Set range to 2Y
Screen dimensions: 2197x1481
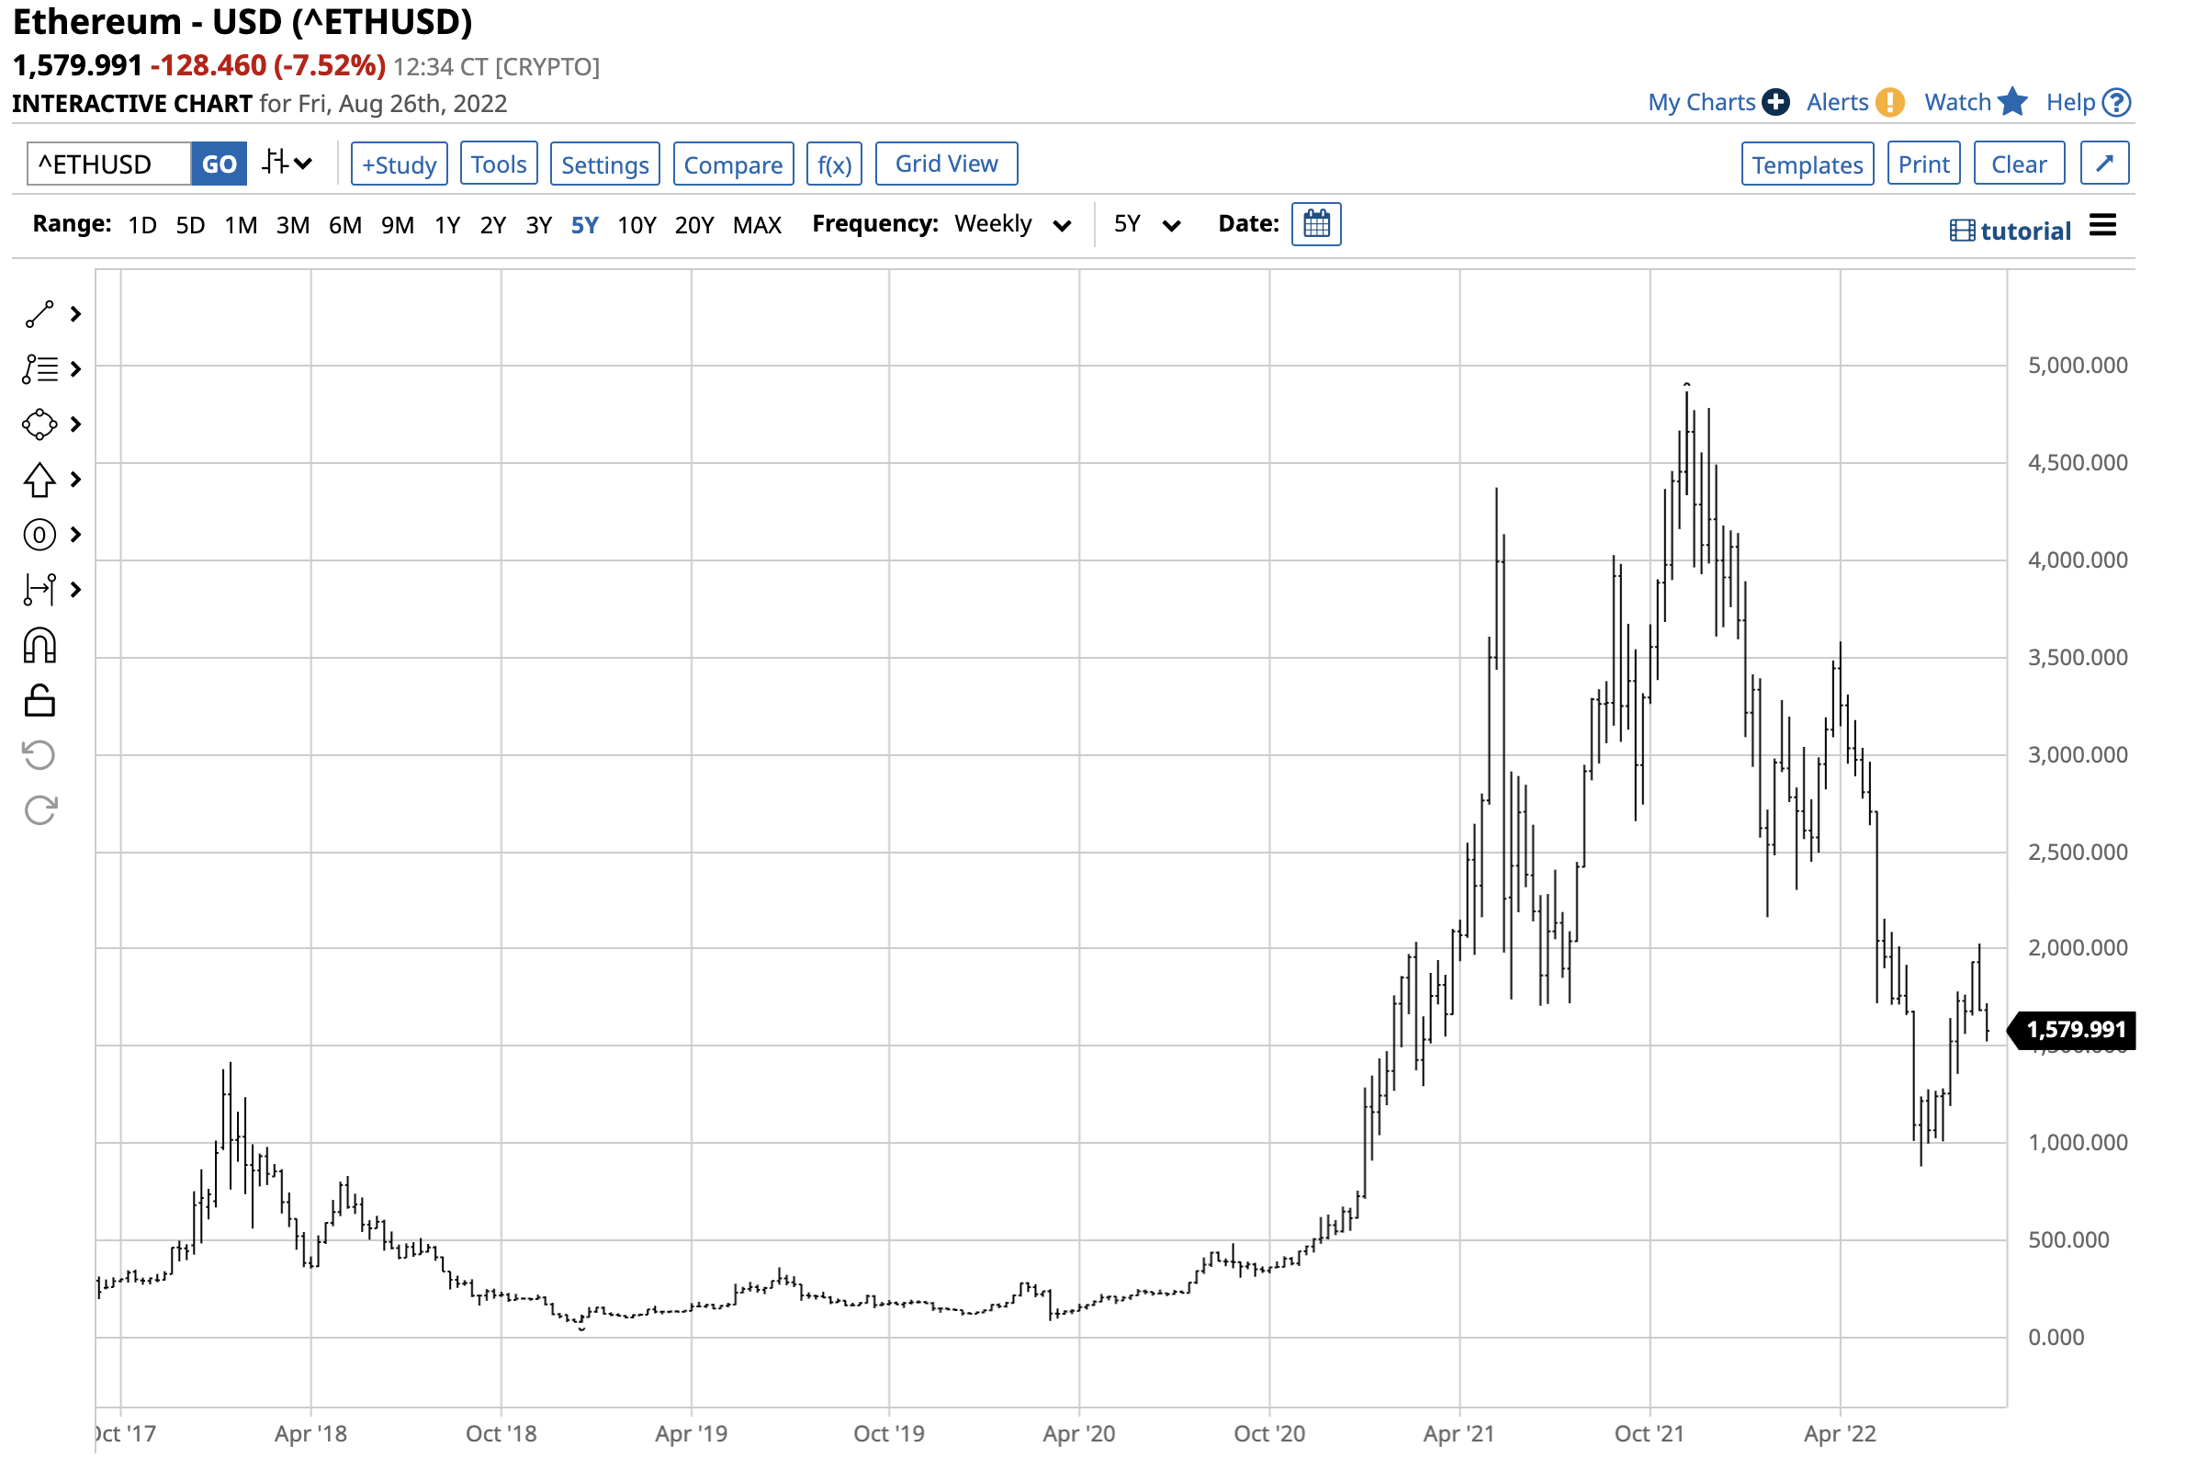pyautogui.click(x=493, y=225)
